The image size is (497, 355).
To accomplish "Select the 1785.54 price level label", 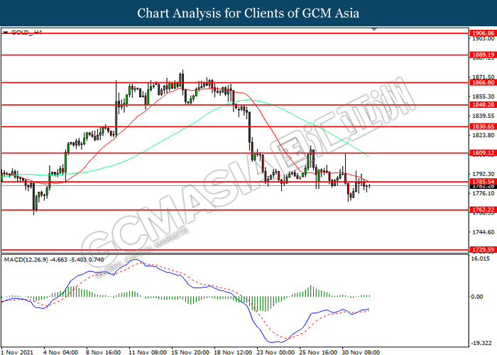I will pyautogui.click(x=483, y=182).
